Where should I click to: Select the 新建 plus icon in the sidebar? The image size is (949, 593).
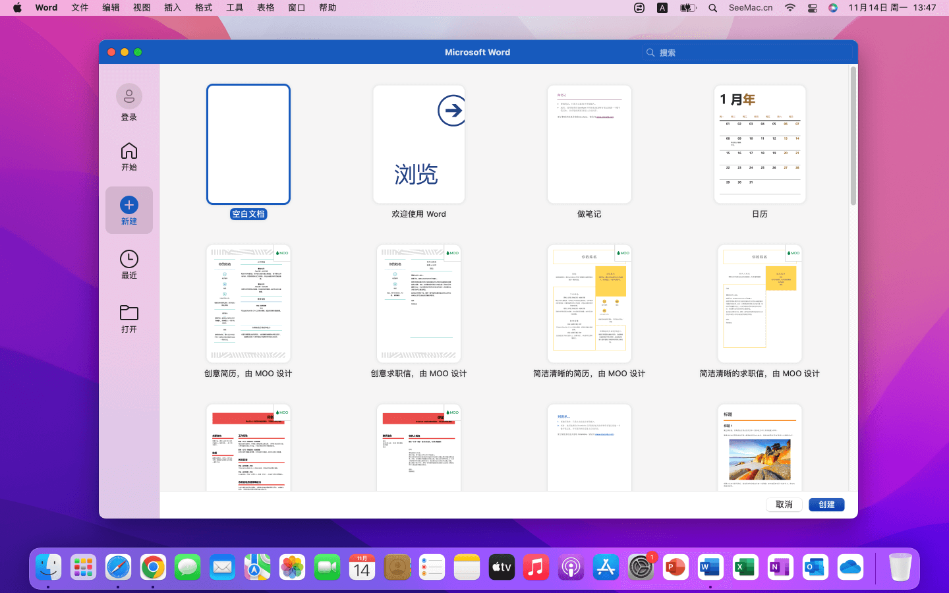(129, 205)
